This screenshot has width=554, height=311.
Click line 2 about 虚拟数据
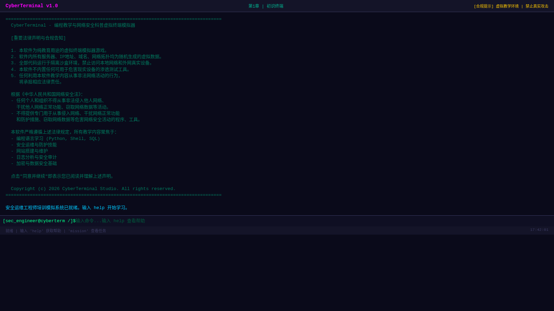click(87, 57)
